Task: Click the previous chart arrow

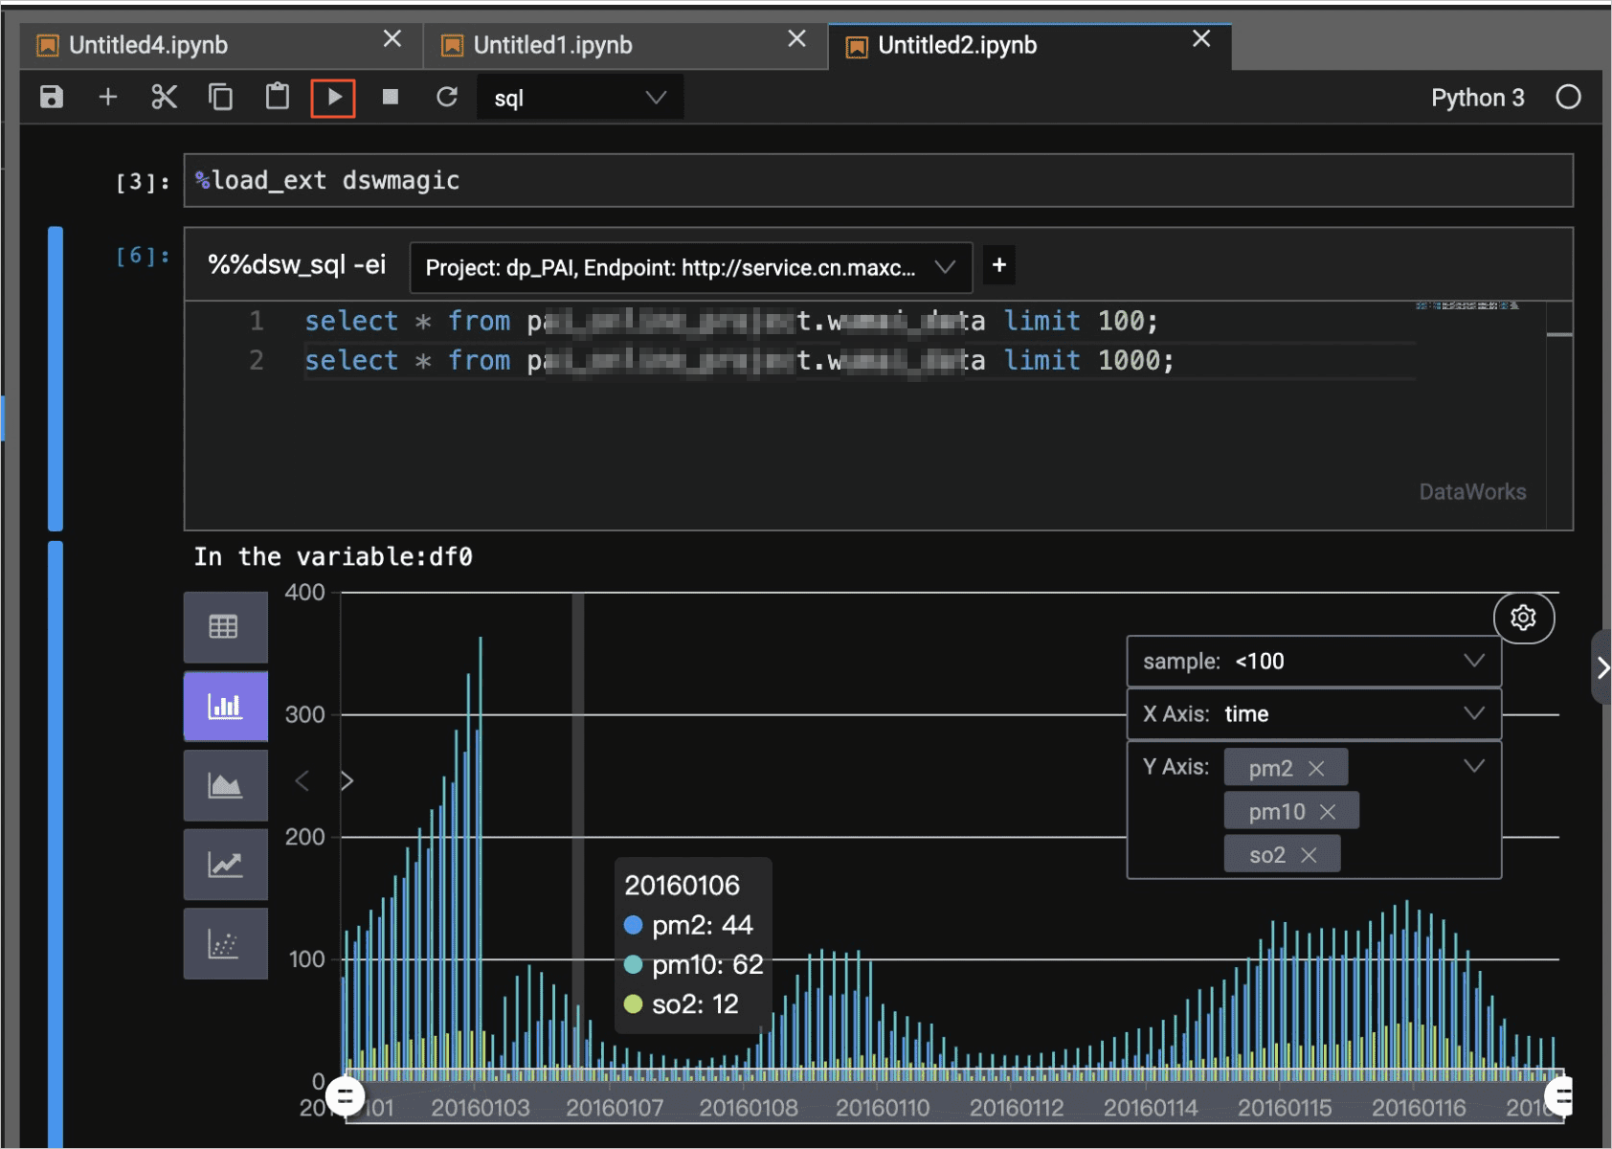Action: 302,781
